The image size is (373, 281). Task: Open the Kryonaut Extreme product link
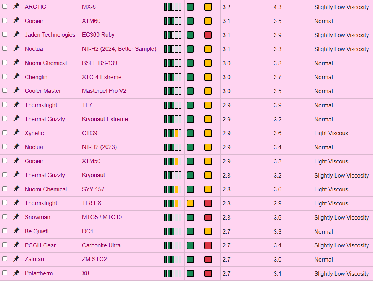click(105, 119)
